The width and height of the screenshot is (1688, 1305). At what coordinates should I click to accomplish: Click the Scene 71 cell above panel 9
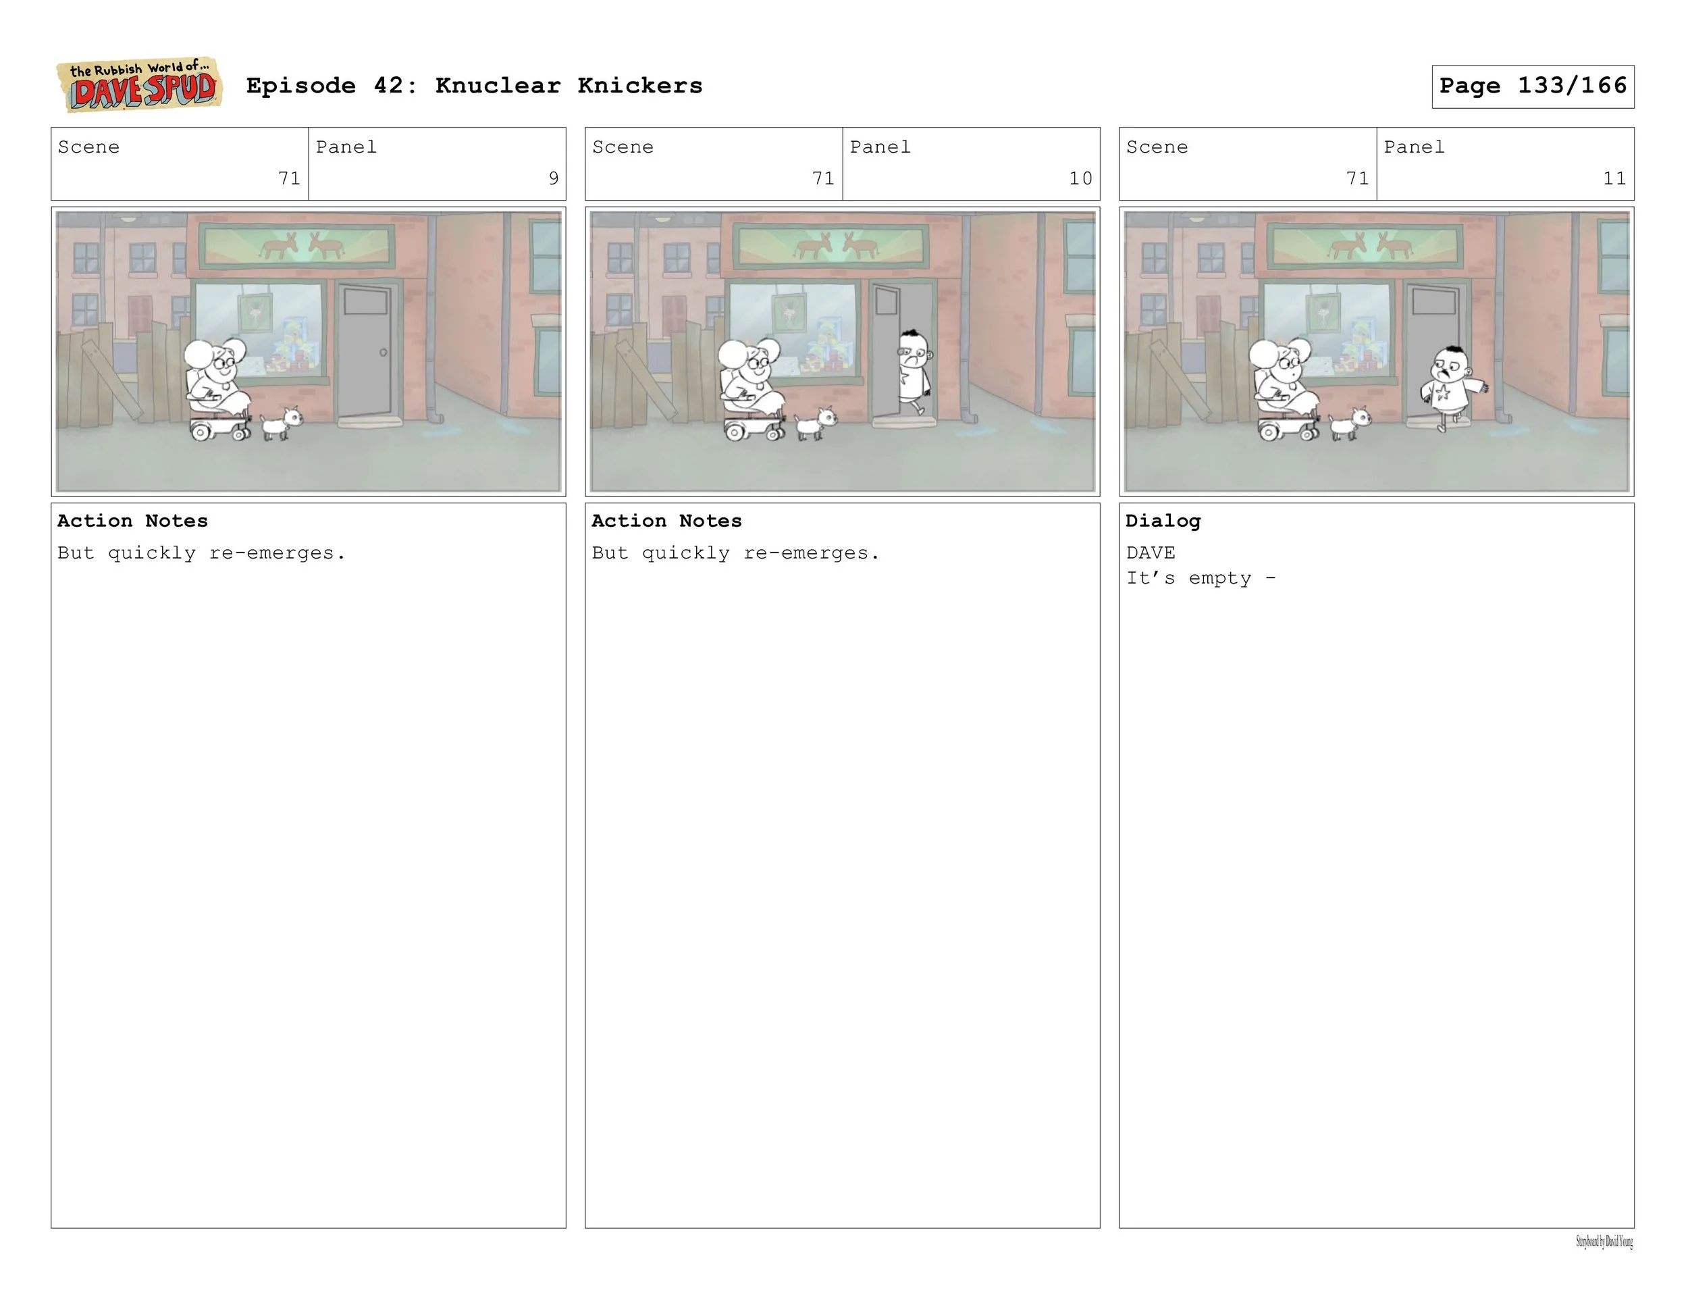[x=180, y=164]
